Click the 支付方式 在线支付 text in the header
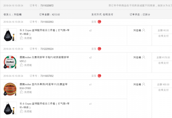 point(102,14)
